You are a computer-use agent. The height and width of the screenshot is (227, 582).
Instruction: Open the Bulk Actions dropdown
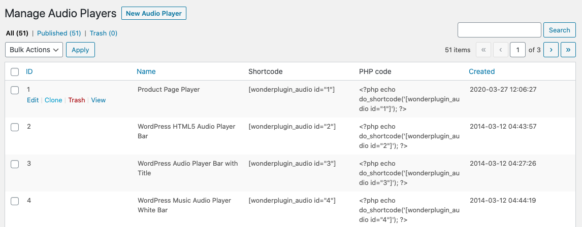tap(34, 50)
